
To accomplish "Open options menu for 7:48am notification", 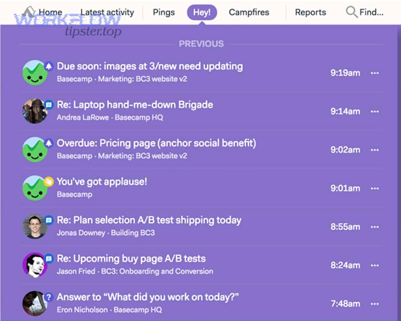I will coord(375,304).
